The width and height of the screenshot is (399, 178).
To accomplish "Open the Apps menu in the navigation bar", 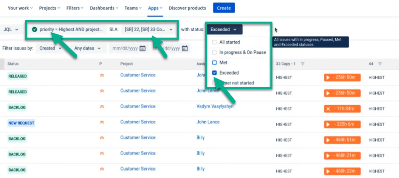I will [x=155, y=8].
